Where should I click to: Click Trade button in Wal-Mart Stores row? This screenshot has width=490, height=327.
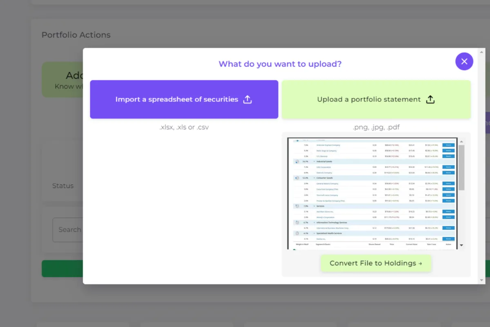(448, 212)
